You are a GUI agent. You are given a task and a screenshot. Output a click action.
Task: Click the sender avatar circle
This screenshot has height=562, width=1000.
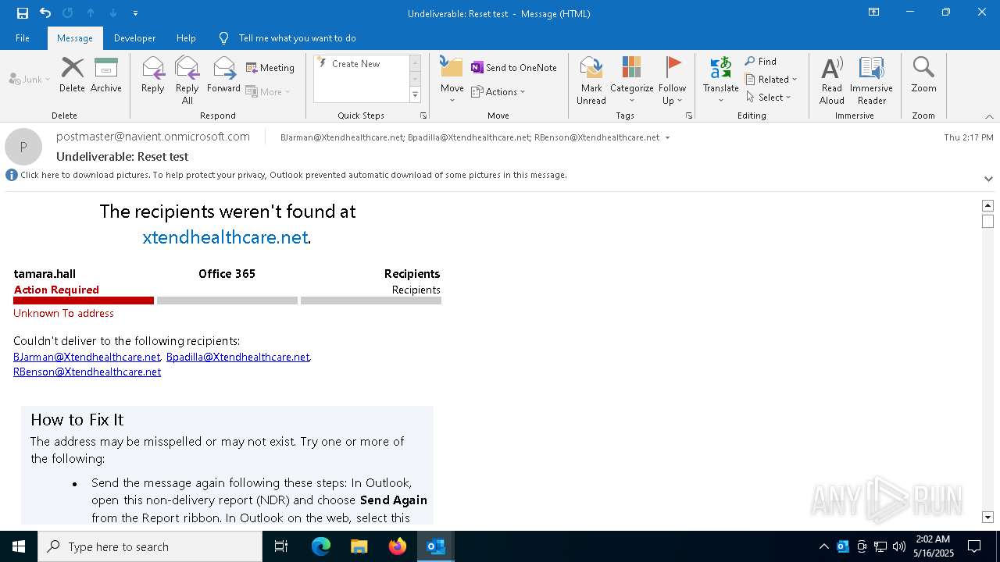point(23,147)
